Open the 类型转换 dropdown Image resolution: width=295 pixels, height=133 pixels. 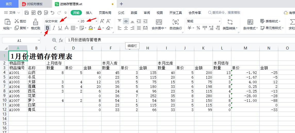point(230,28)
